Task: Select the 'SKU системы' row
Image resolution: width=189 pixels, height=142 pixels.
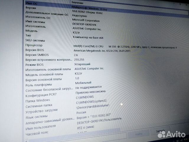Action: click(x=35, y=40)
